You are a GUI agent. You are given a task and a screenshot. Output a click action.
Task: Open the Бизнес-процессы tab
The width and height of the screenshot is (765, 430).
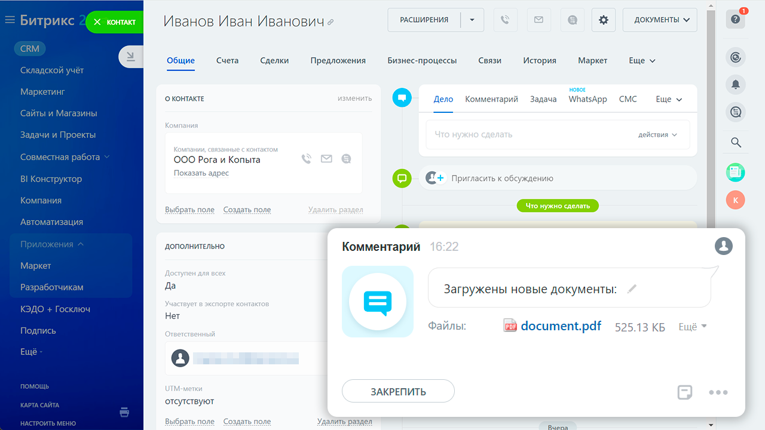pos(422,60)
